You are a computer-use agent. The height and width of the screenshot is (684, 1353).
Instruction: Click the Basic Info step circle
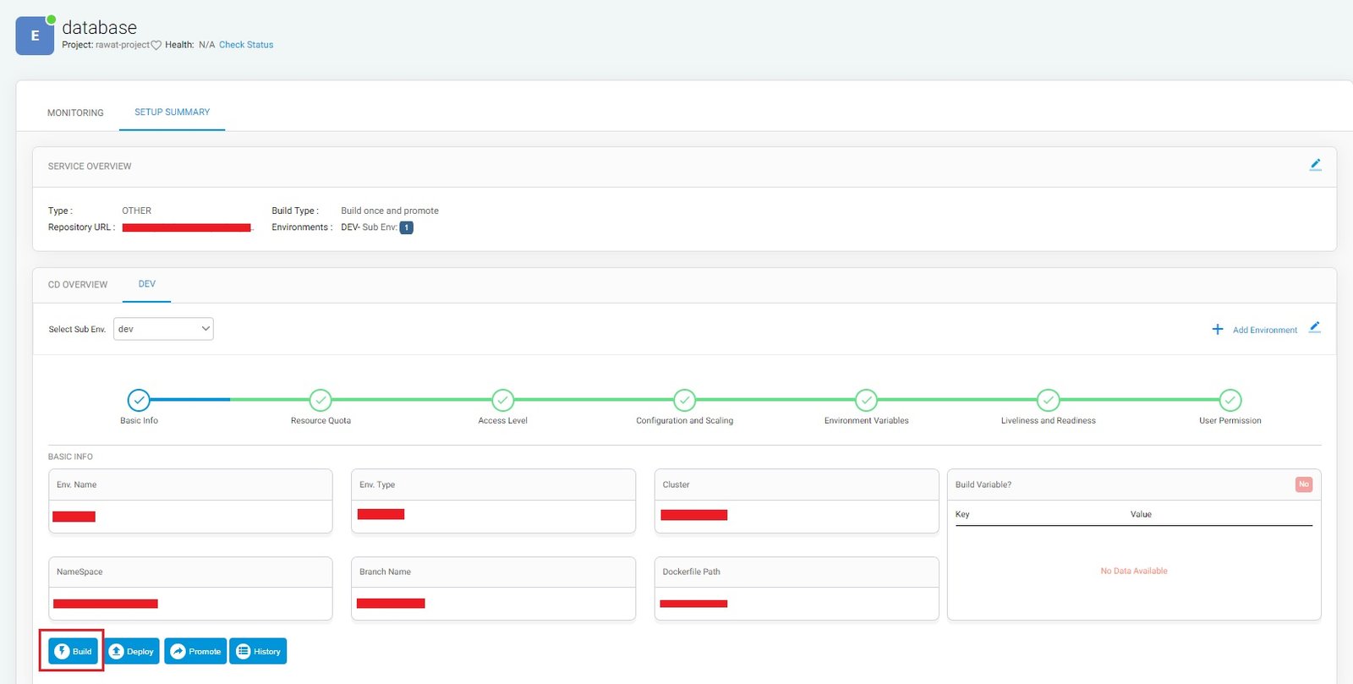[139, 400]
